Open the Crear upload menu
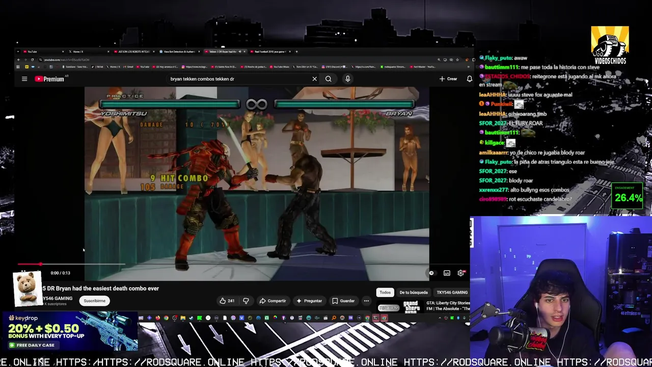The image size is (652, 367). [x=448, y=79]
